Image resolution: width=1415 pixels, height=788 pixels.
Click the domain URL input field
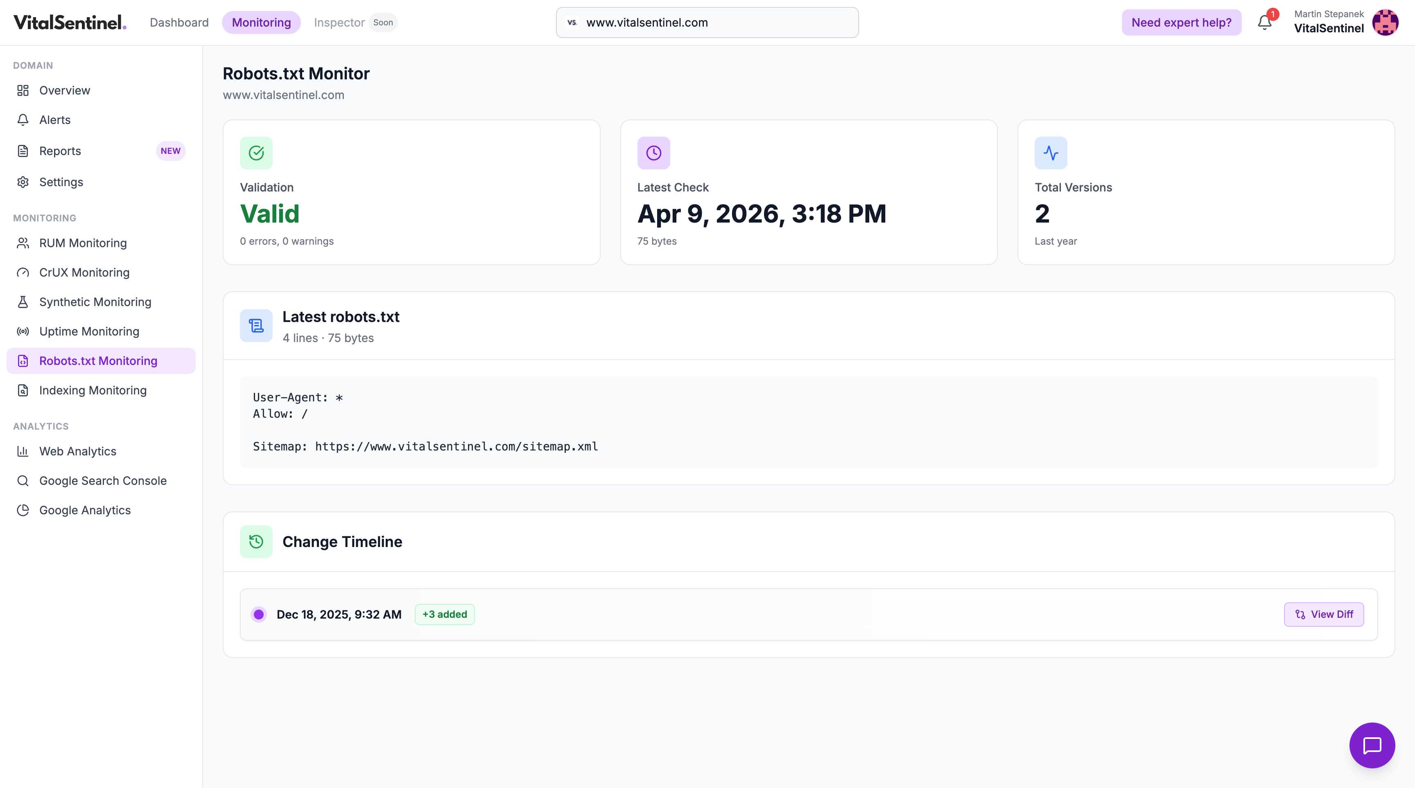click(707, 23)
